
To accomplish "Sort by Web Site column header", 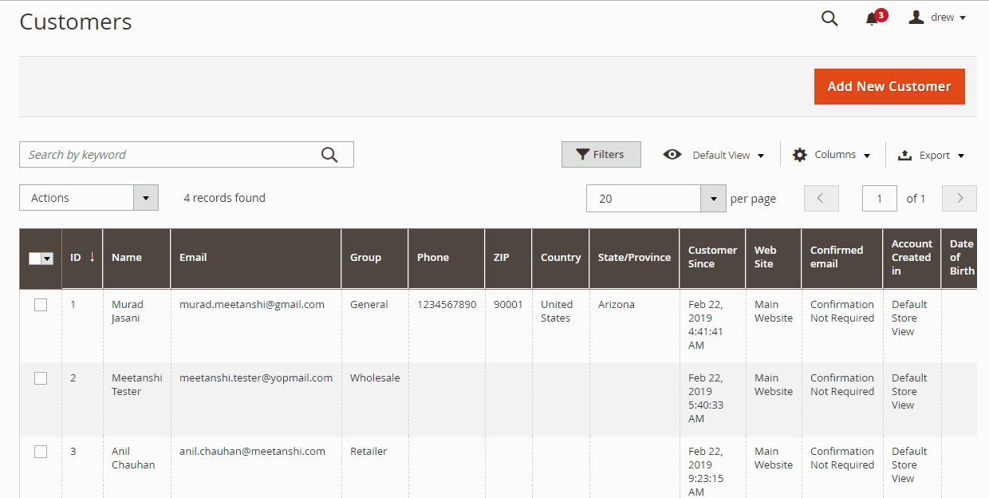I will 773,258.
